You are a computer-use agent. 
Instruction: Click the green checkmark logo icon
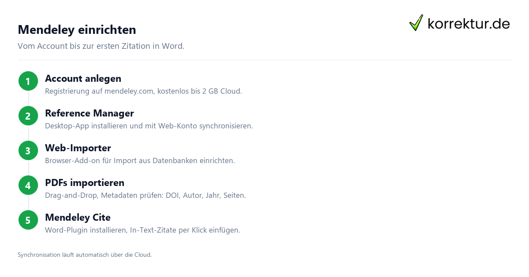click(416, 23)
